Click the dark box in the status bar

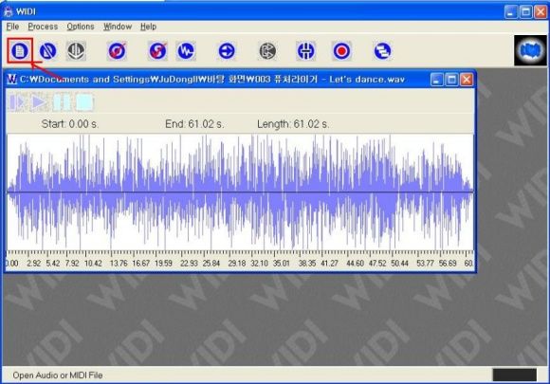coord(514,375)
